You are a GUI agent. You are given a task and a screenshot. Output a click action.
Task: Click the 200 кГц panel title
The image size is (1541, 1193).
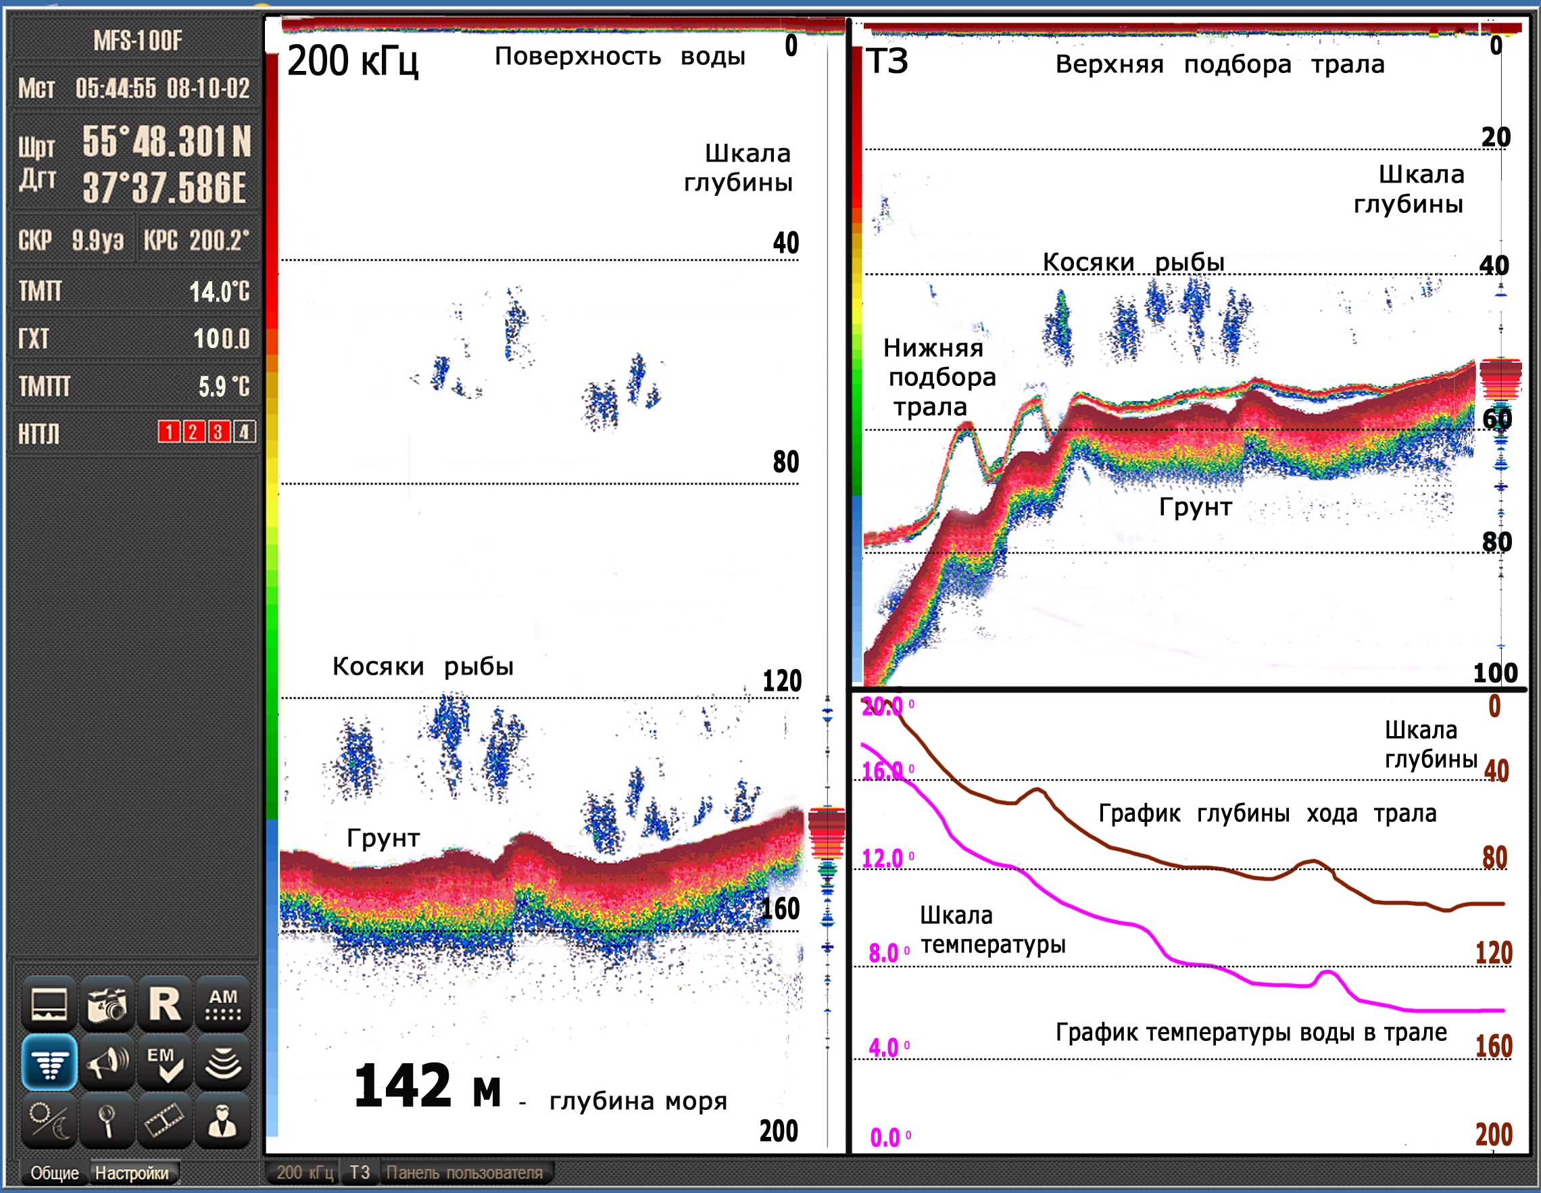[x=353, y=61]
